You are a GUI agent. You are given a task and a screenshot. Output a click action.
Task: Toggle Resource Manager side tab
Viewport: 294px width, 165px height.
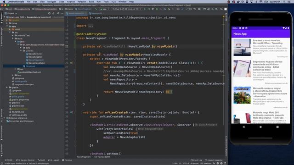click(x=1, y=37)
